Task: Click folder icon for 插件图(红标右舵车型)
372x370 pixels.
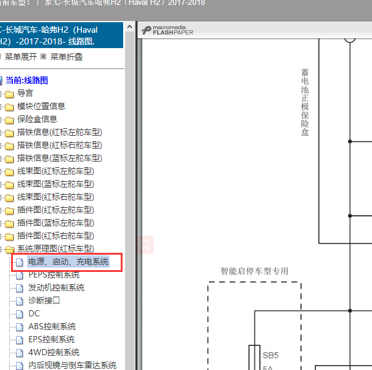Action: [9, 237]
